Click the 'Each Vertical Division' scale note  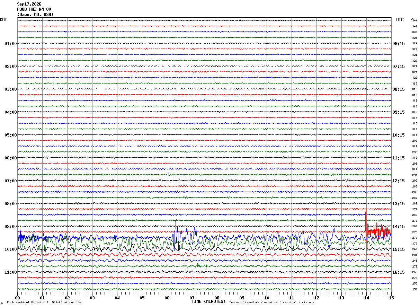pyautogui.click(x=44, y=302)
